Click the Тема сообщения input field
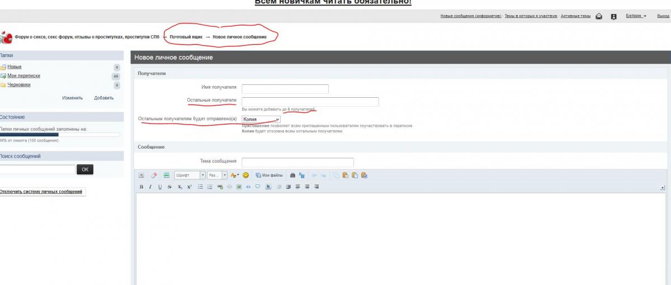 coord(297,162)
